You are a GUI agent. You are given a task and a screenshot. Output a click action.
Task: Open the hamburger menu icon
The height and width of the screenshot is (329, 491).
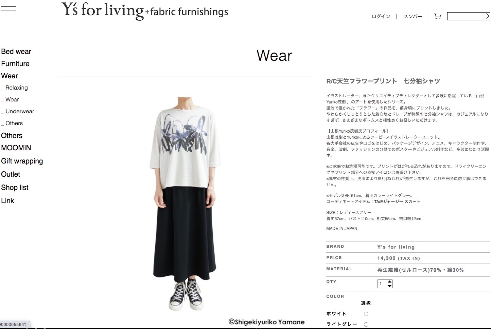click(8, 11)
